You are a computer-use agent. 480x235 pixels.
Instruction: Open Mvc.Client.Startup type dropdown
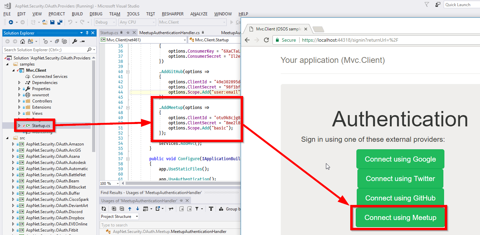(215, 40)
